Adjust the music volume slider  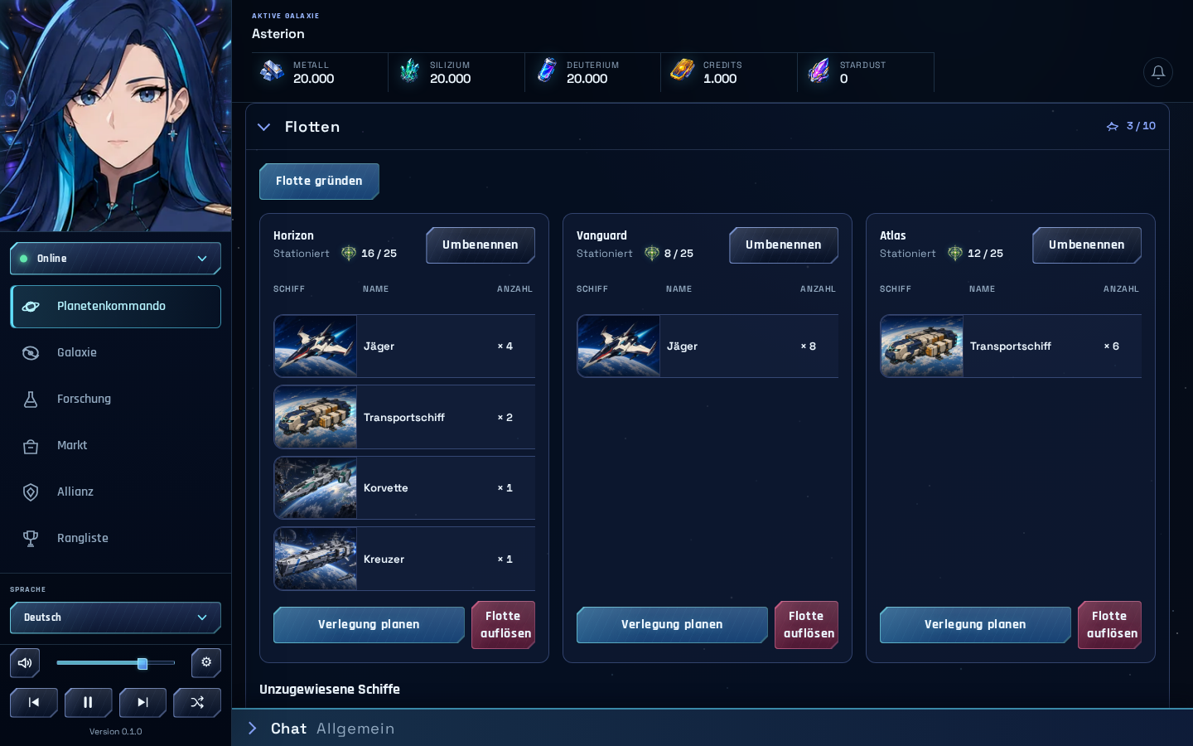116,663
